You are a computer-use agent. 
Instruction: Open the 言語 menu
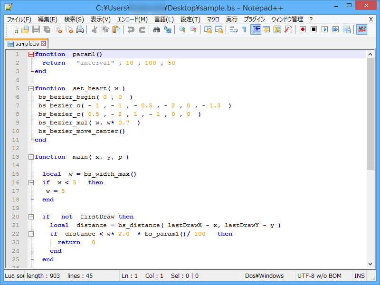[163, 19]
